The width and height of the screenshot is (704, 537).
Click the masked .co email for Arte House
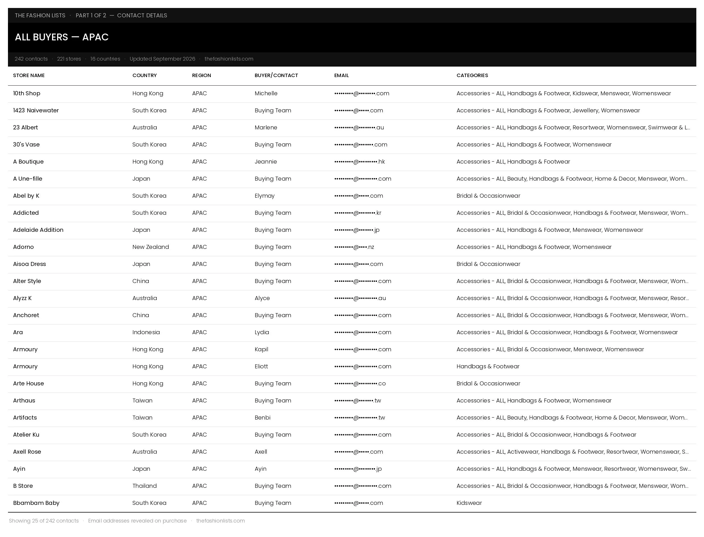pos(360,384)
